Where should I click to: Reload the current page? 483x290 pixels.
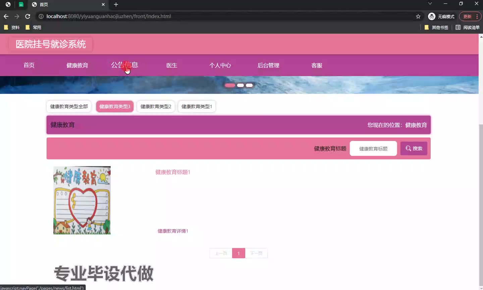click(28, 16)
